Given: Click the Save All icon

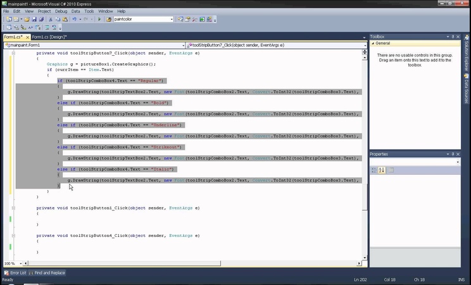Looking at the screenshot, I should coord(41,19).
